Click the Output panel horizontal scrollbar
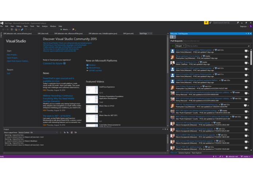Image resolution: width=253 pixels, height=179 pixels. point(85,153)
